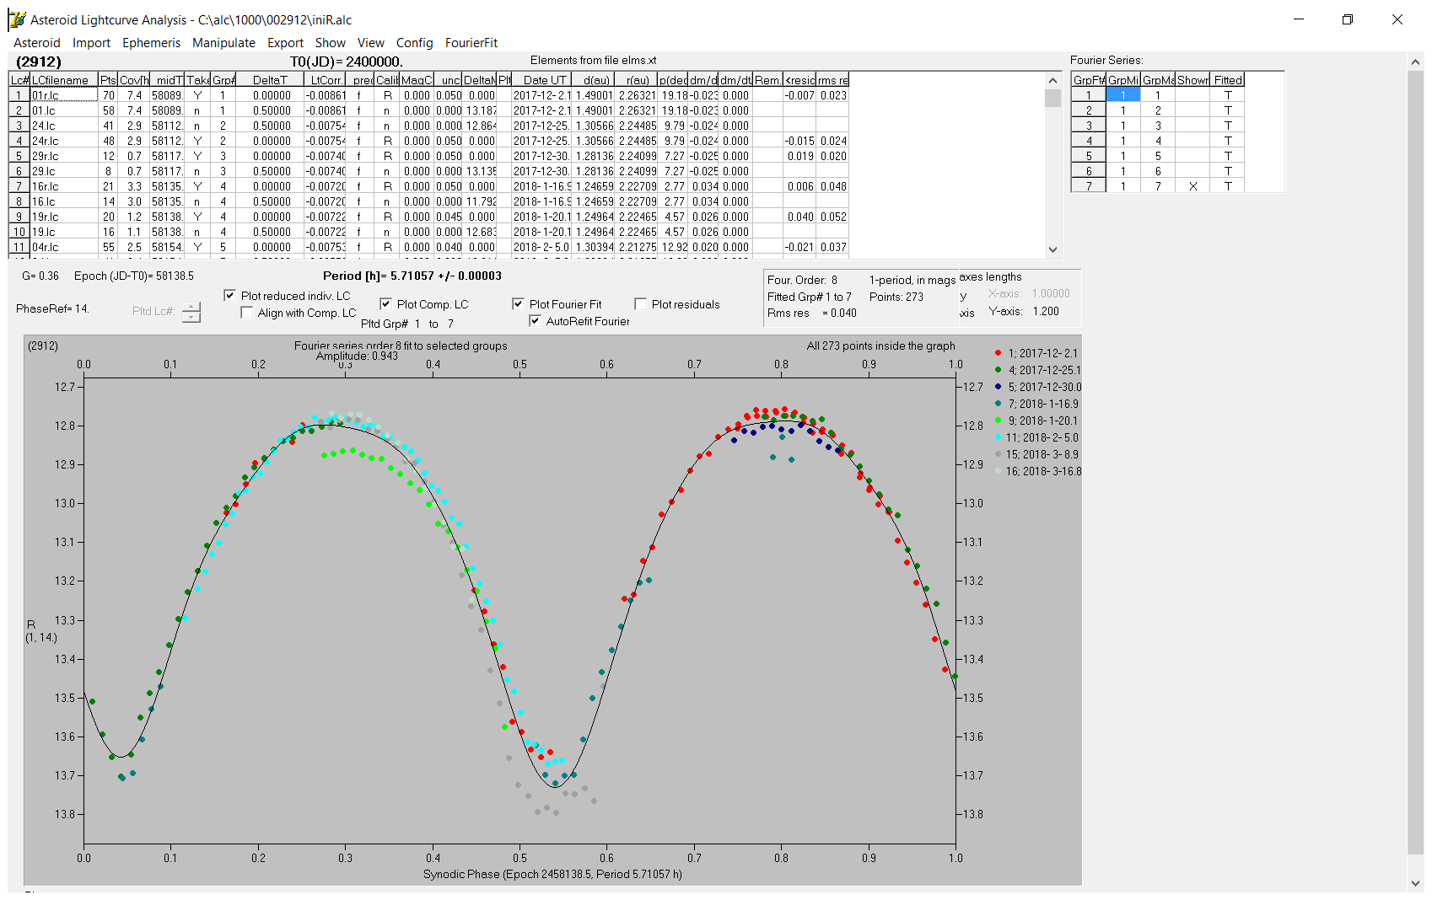Toggle AutoRefit Fourier checkbox
Image resolution: width=1432 pixels, height=900 pixels.
(x=535, y=321)
